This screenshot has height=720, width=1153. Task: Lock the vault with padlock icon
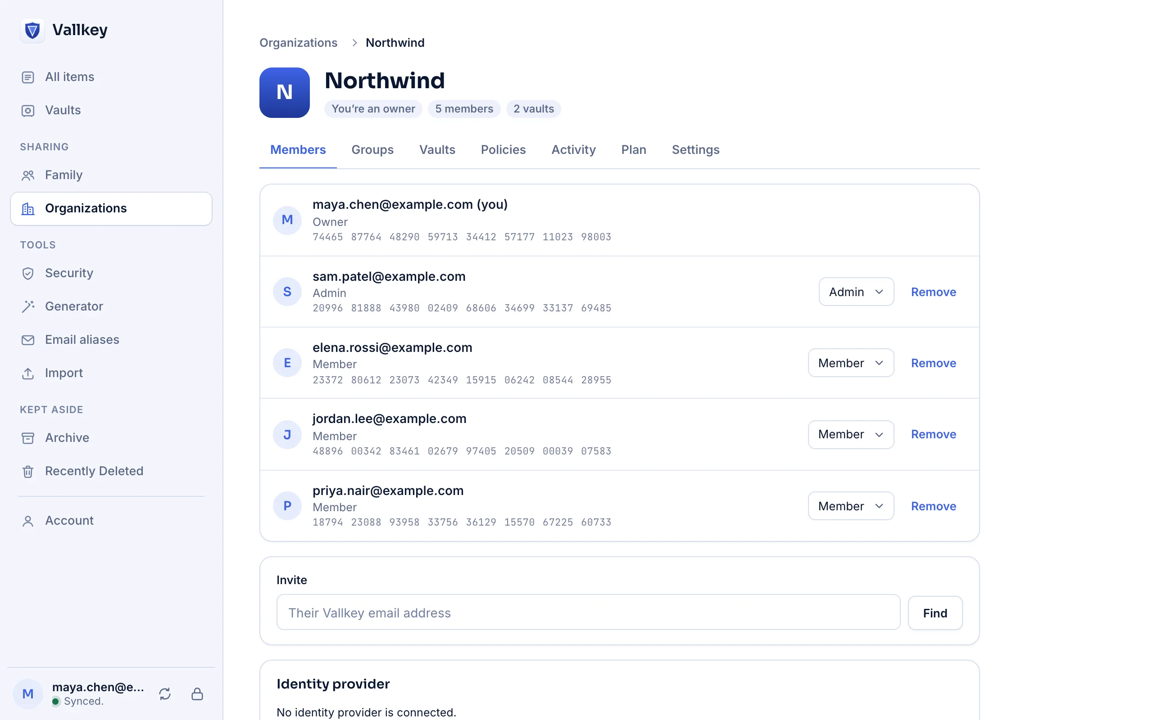(x=197, y=694)
